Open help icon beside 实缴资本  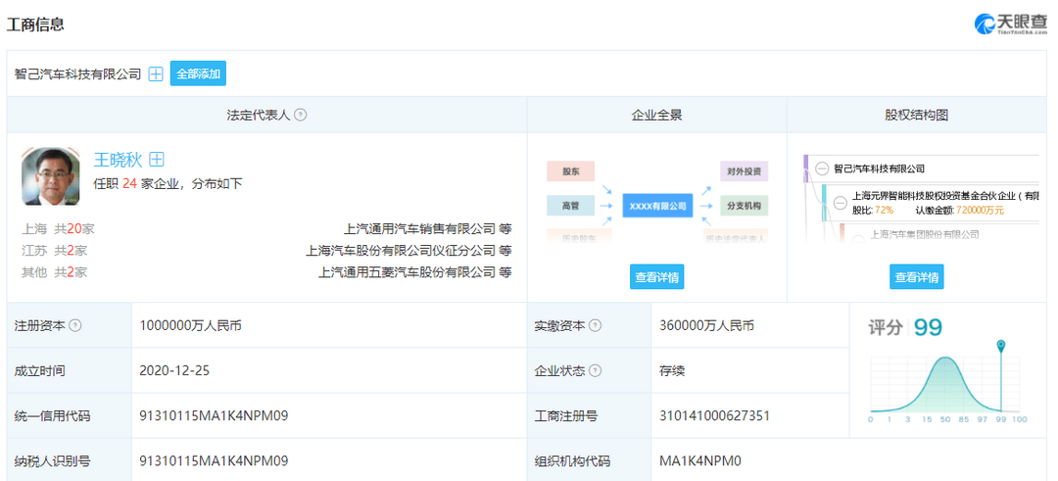point(596,326)
